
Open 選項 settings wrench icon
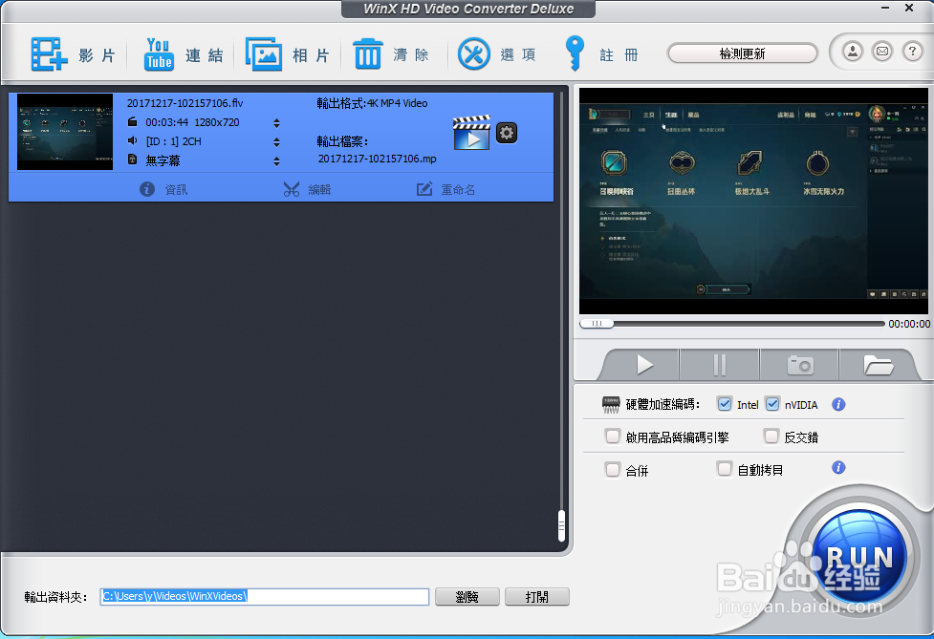pos(473,54)
